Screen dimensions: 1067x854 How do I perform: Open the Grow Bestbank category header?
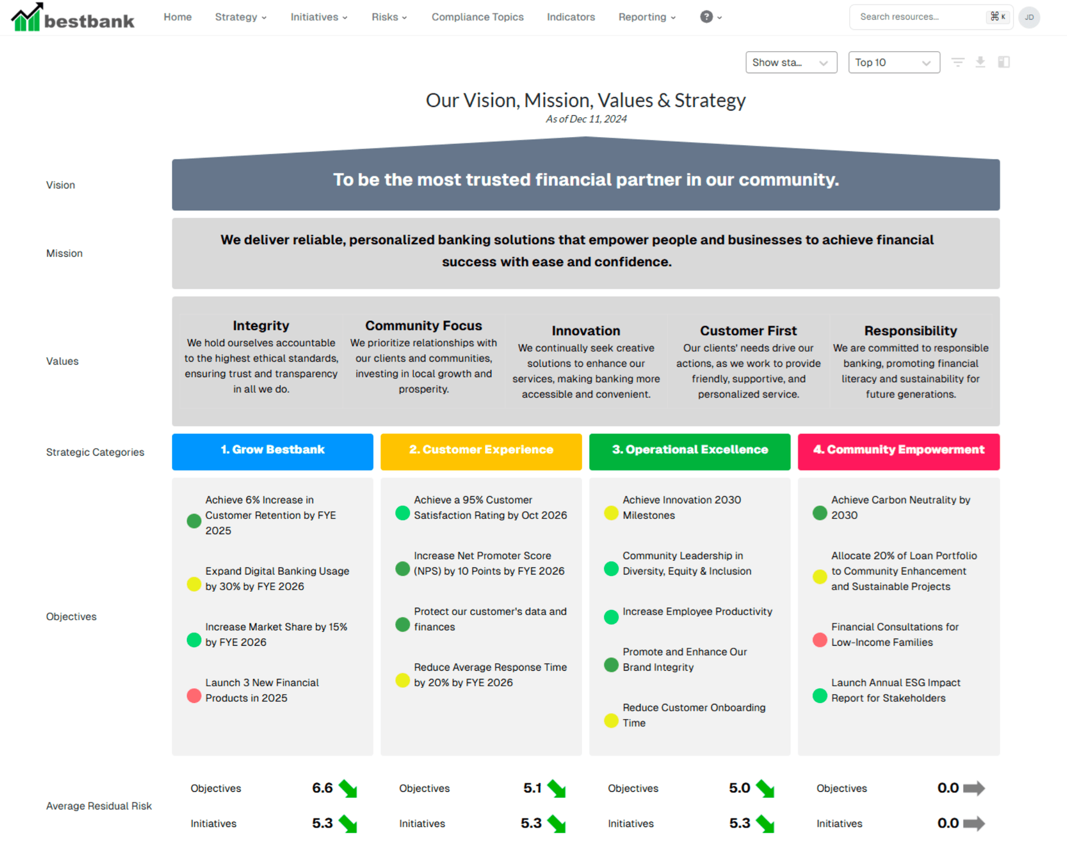click(x=272, y=451)
